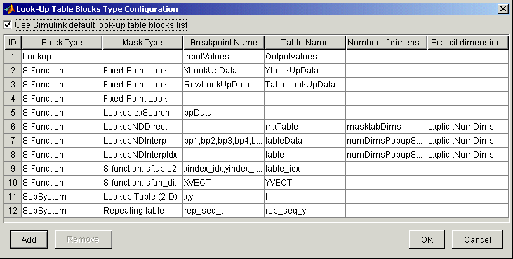Click the MATLAB icon in title bar
Screen dimensions: 513x259
click(x=9, y=9)
